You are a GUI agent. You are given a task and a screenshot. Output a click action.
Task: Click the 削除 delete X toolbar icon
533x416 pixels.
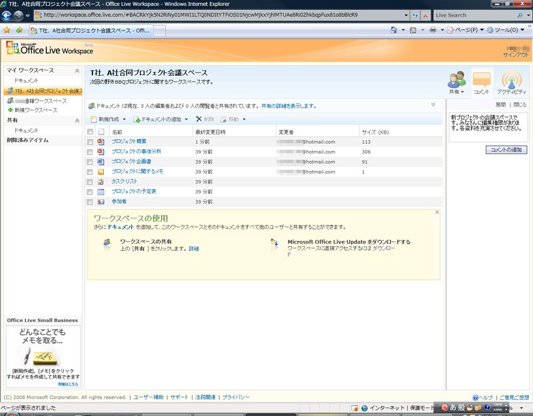tap(199, 119)
